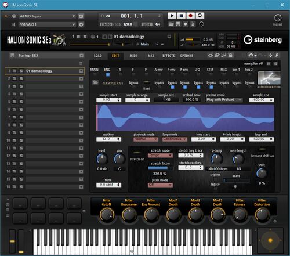This screenshot has height=256, width=290.
Task: Click the global insert/eye icon in toolbar
Action: 210,55
